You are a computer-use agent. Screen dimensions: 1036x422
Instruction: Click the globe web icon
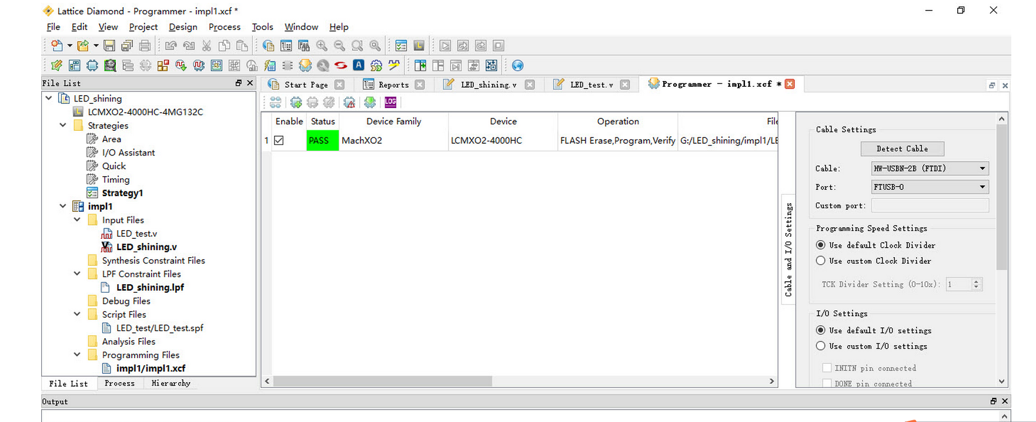[517, 65]
